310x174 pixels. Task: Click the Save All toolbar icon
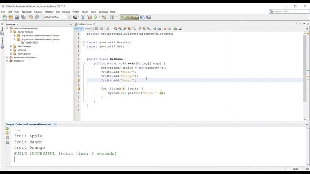coord(23,17)
